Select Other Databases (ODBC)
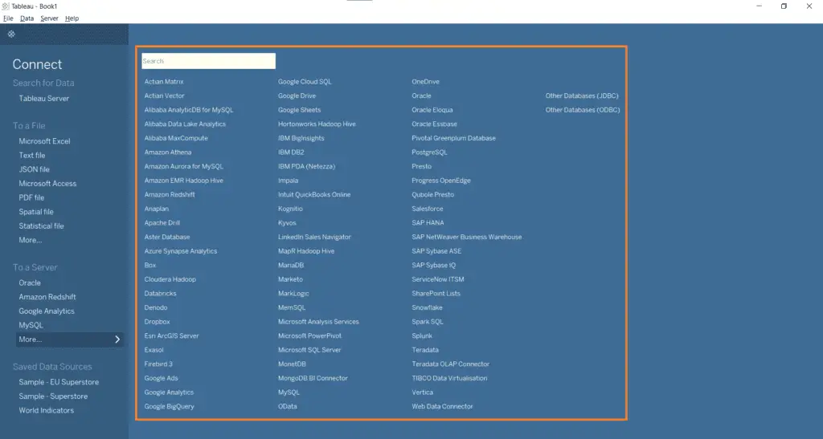This screenshot has height=439, width=823. click(583, 110)
